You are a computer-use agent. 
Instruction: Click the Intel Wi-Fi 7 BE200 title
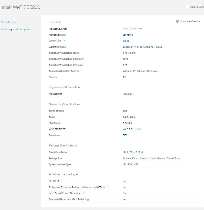[21, 7]
